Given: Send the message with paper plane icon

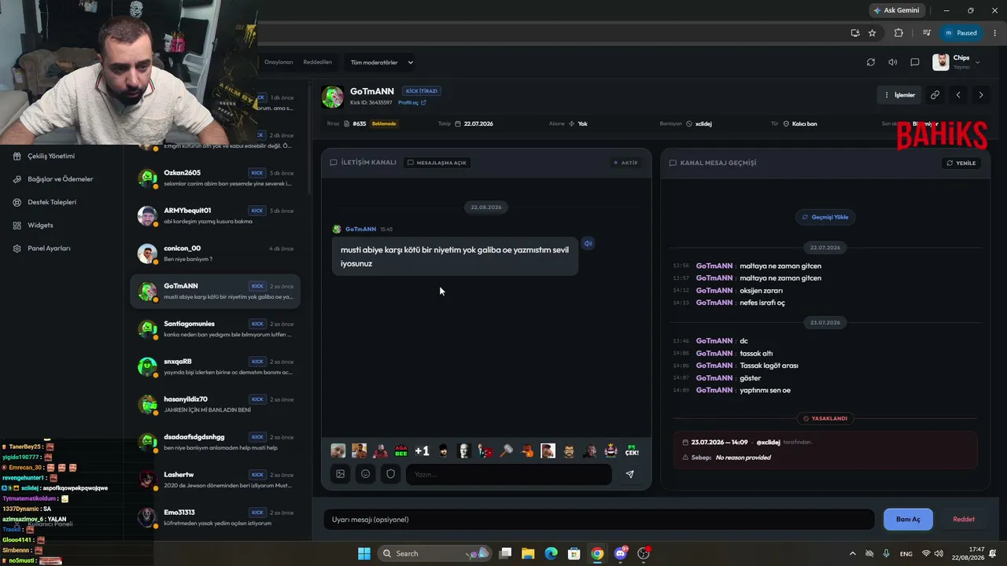Looking at the screenshot, I should click(629, 474).
